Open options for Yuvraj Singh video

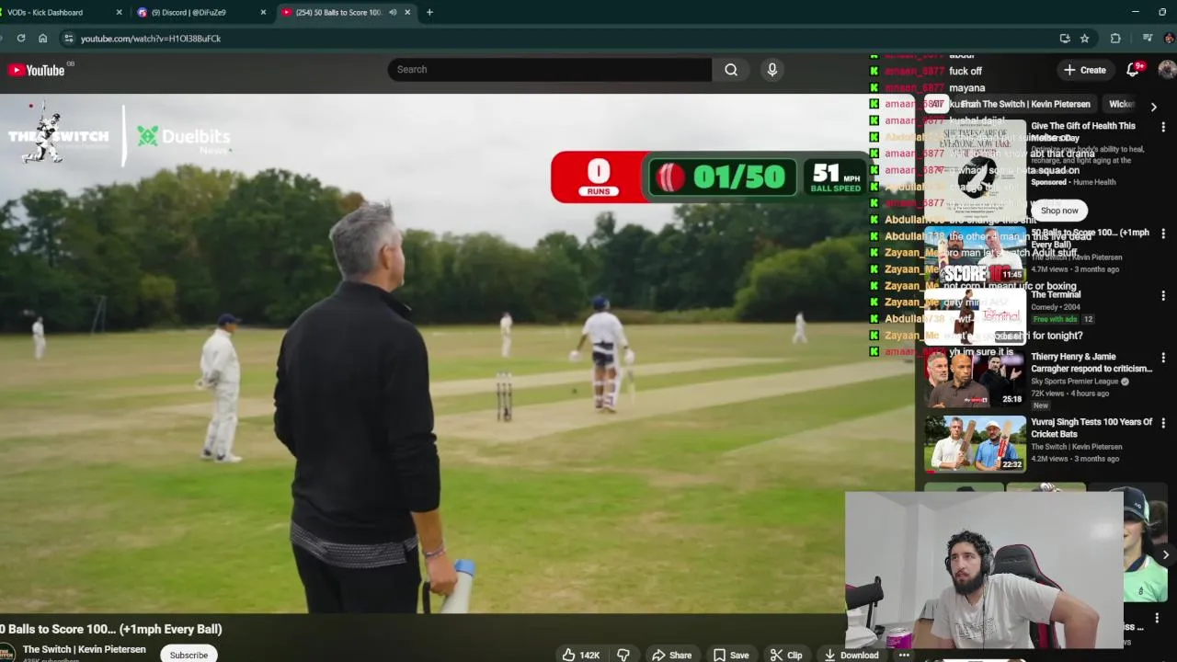coord(1163,424)
